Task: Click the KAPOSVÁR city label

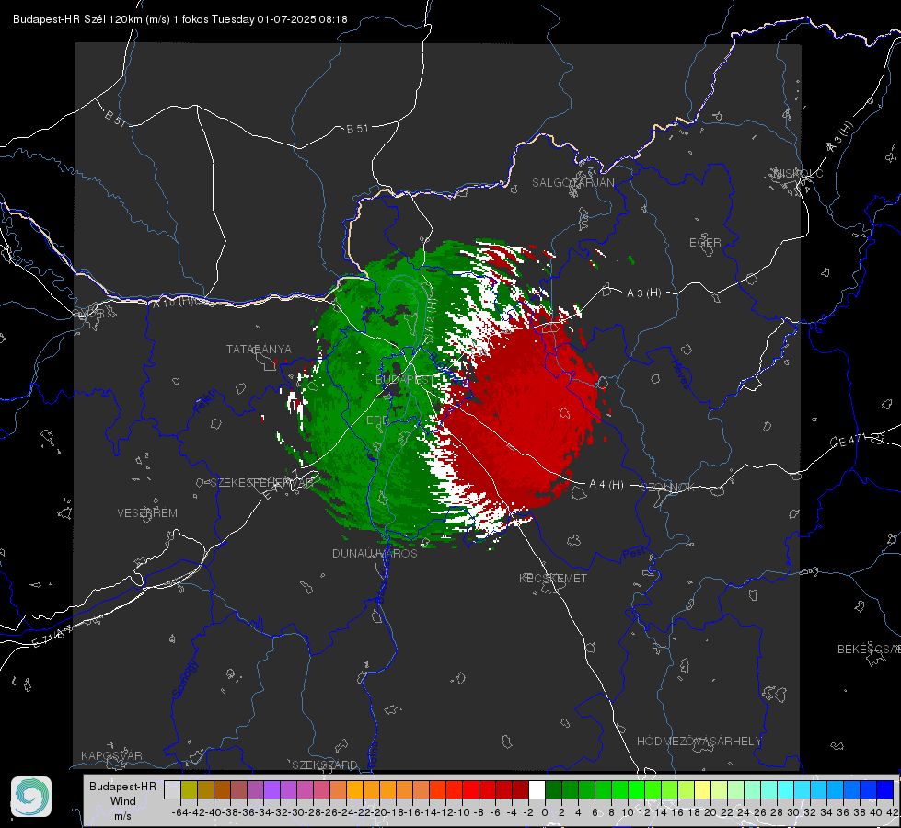Action: [111, 755]
